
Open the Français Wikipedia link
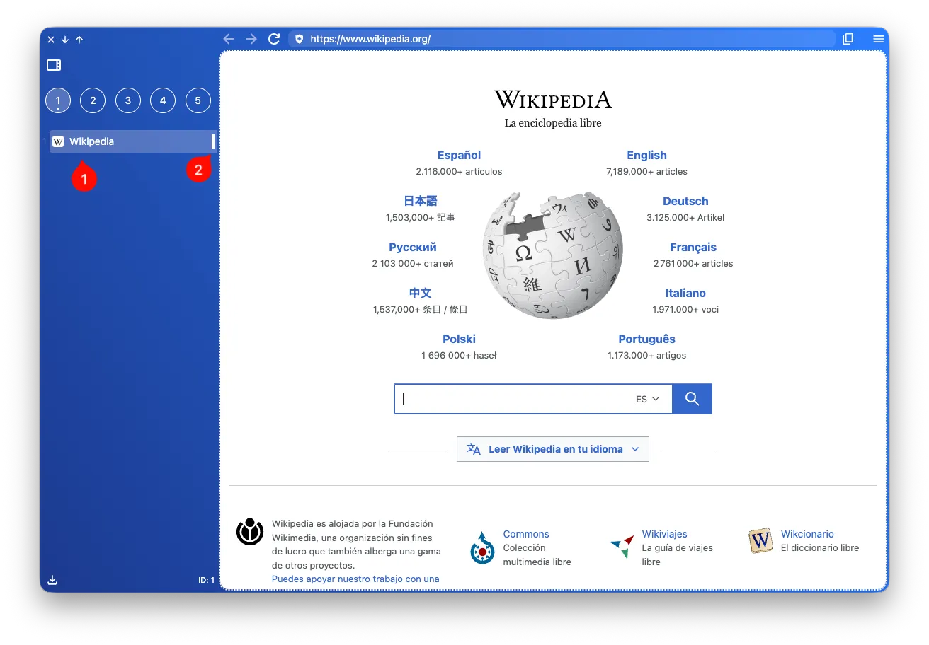[x=693, y=248]
